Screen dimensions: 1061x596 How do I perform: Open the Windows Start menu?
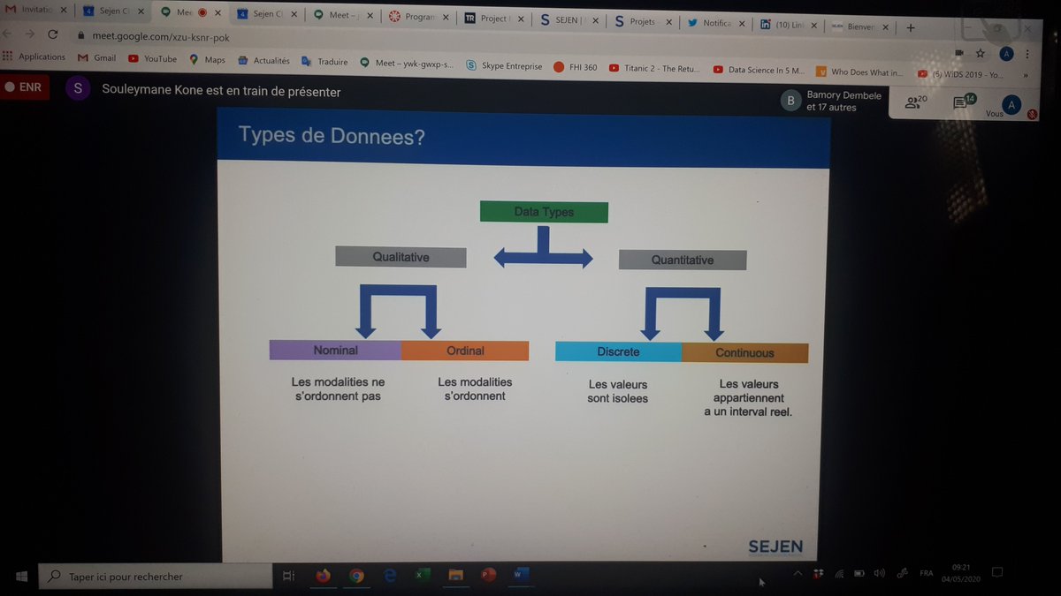coord(21,576)
